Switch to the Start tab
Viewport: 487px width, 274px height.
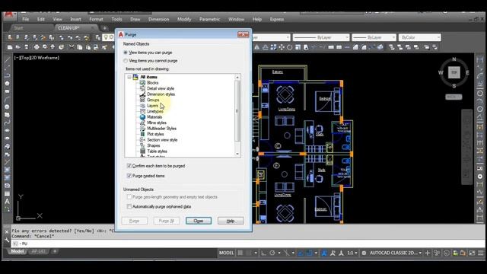(18, 28)
